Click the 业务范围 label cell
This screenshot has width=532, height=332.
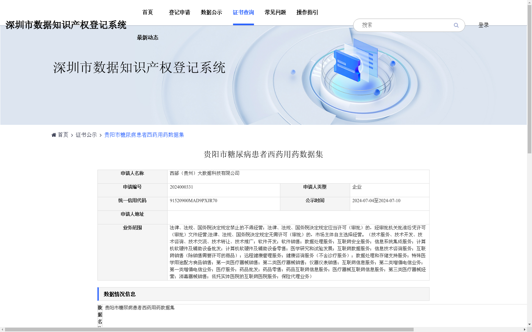(132, 252)
